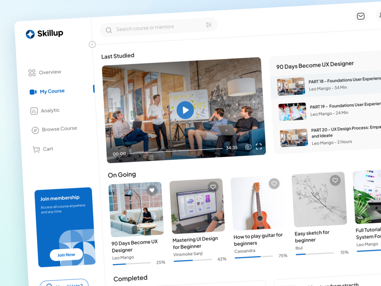Click Mastering UI Design for Beginner title

[196, 243]
